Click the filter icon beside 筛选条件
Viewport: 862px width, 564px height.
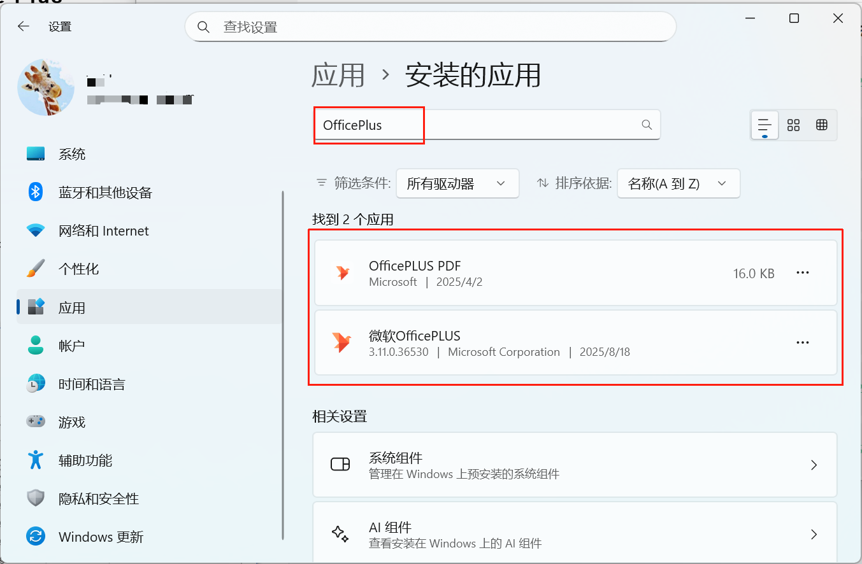pos(322,183)
